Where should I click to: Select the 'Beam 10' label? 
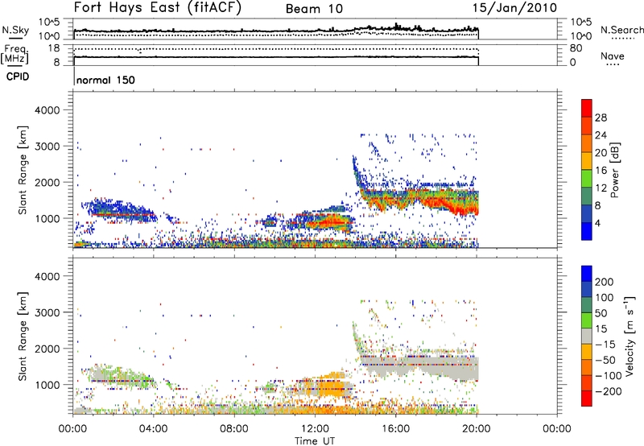click(x=314, y=9)
